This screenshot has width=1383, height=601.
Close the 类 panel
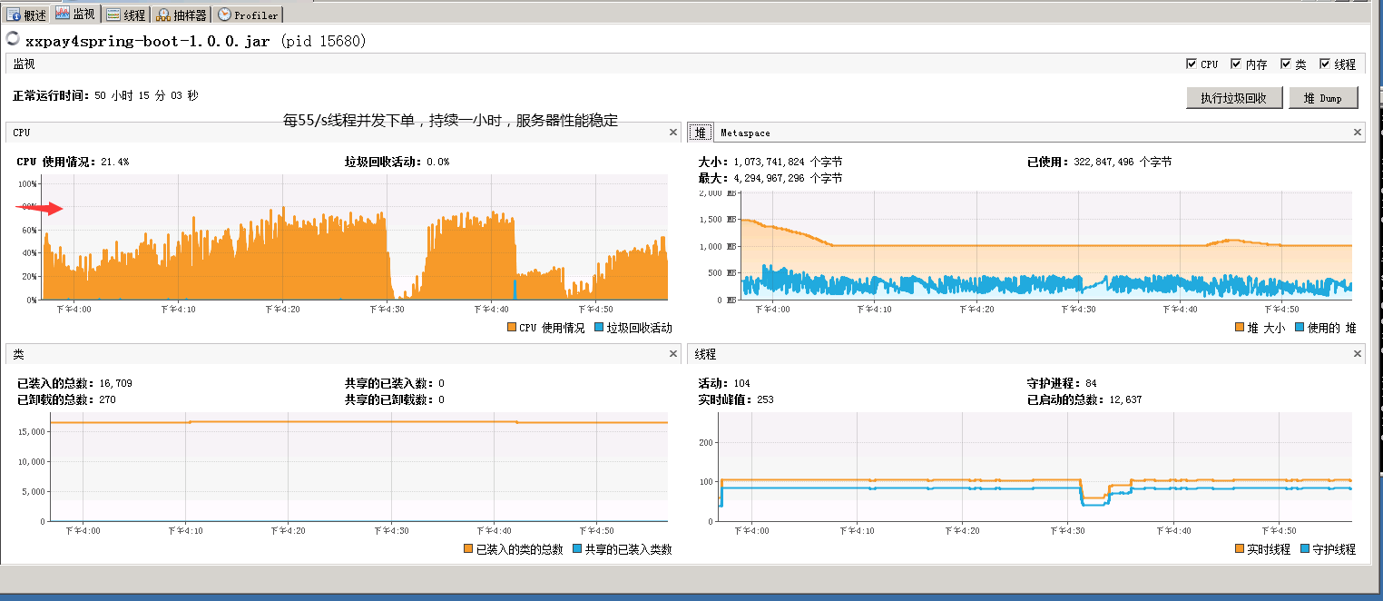[673, 354]
